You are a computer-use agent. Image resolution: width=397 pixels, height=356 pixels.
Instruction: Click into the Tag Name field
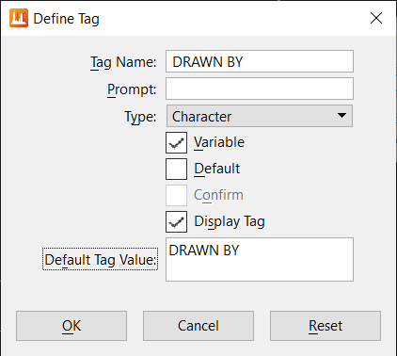pyautogui.click(x=260, y=61)
